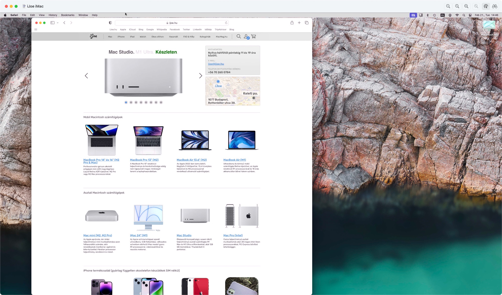Open the Wikipedia favorites bookmark
The image size is (502, 295).
pos(162,30)
